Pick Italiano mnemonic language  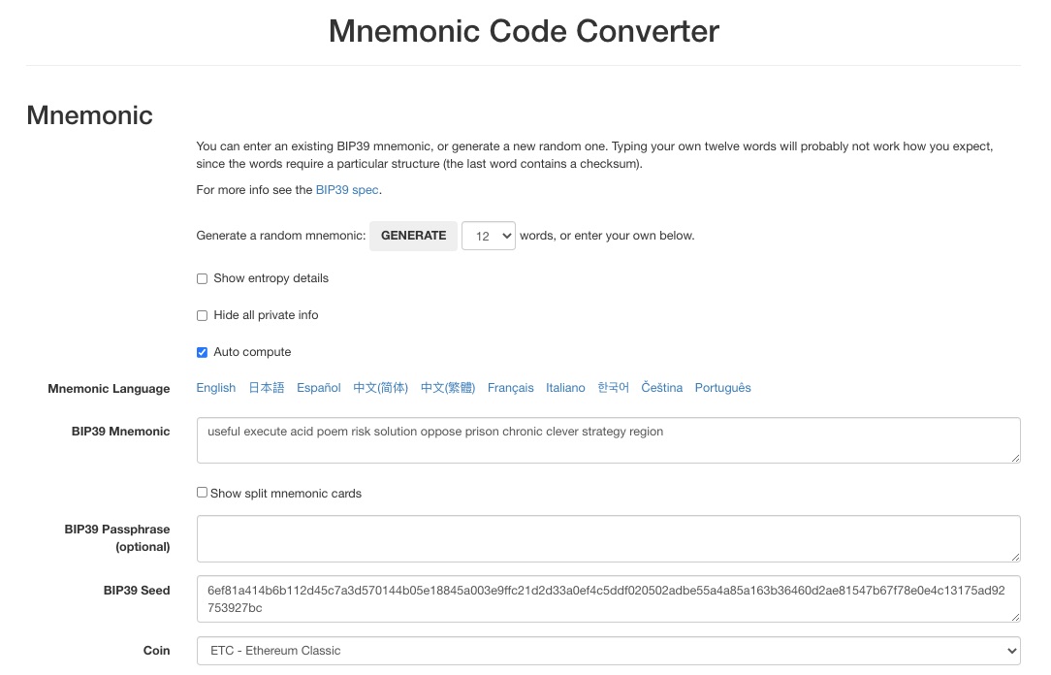coord(565,388)
